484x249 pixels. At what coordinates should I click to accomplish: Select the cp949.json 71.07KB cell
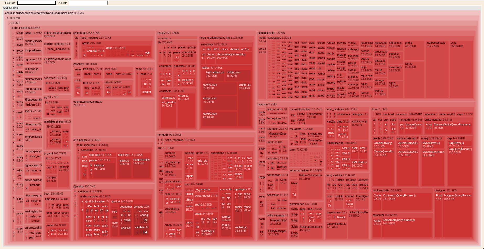click(219, 89)
